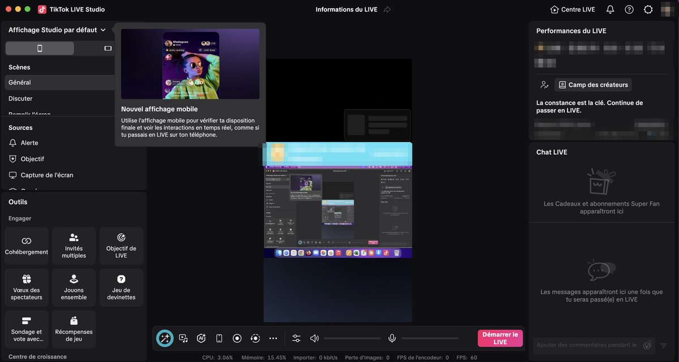Adjust the microphone volume slider
This screenshot has width=679, height=362.
[430, 338]
